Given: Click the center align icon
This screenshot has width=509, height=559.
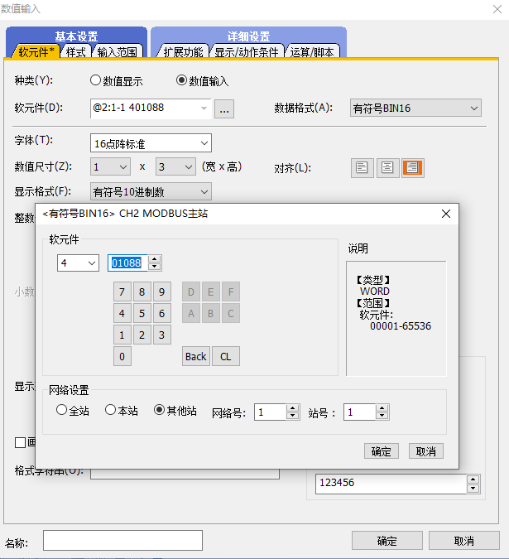Looking at the screenshot, I should click(x=387, y=168).
